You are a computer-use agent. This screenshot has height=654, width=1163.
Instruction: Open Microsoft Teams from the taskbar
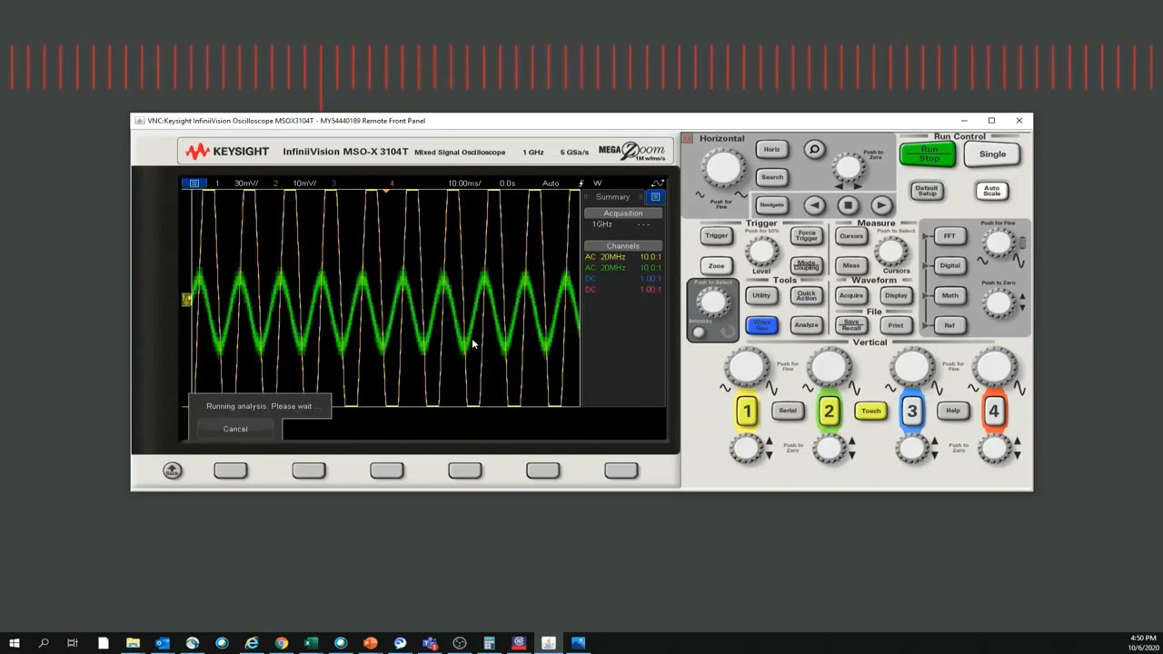(430, 644)
